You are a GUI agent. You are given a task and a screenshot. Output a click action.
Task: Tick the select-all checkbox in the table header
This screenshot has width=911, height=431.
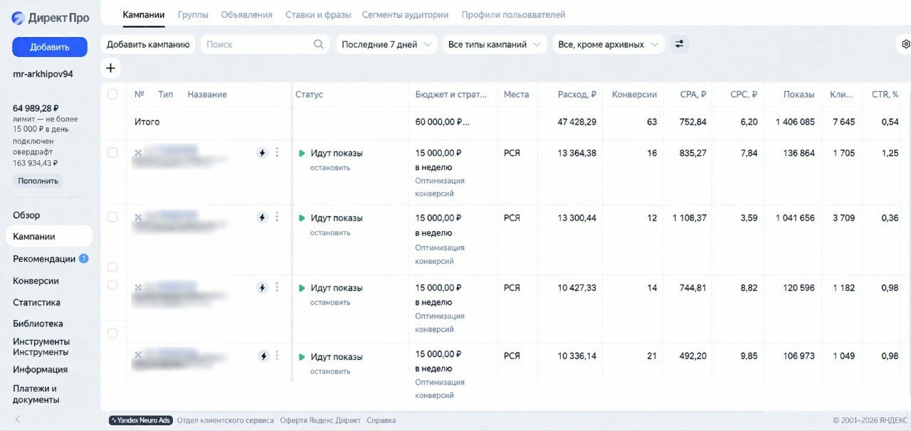(112, 94)
